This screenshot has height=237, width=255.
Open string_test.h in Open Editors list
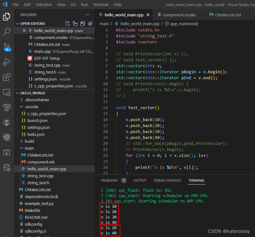click(x=54, y=72)
